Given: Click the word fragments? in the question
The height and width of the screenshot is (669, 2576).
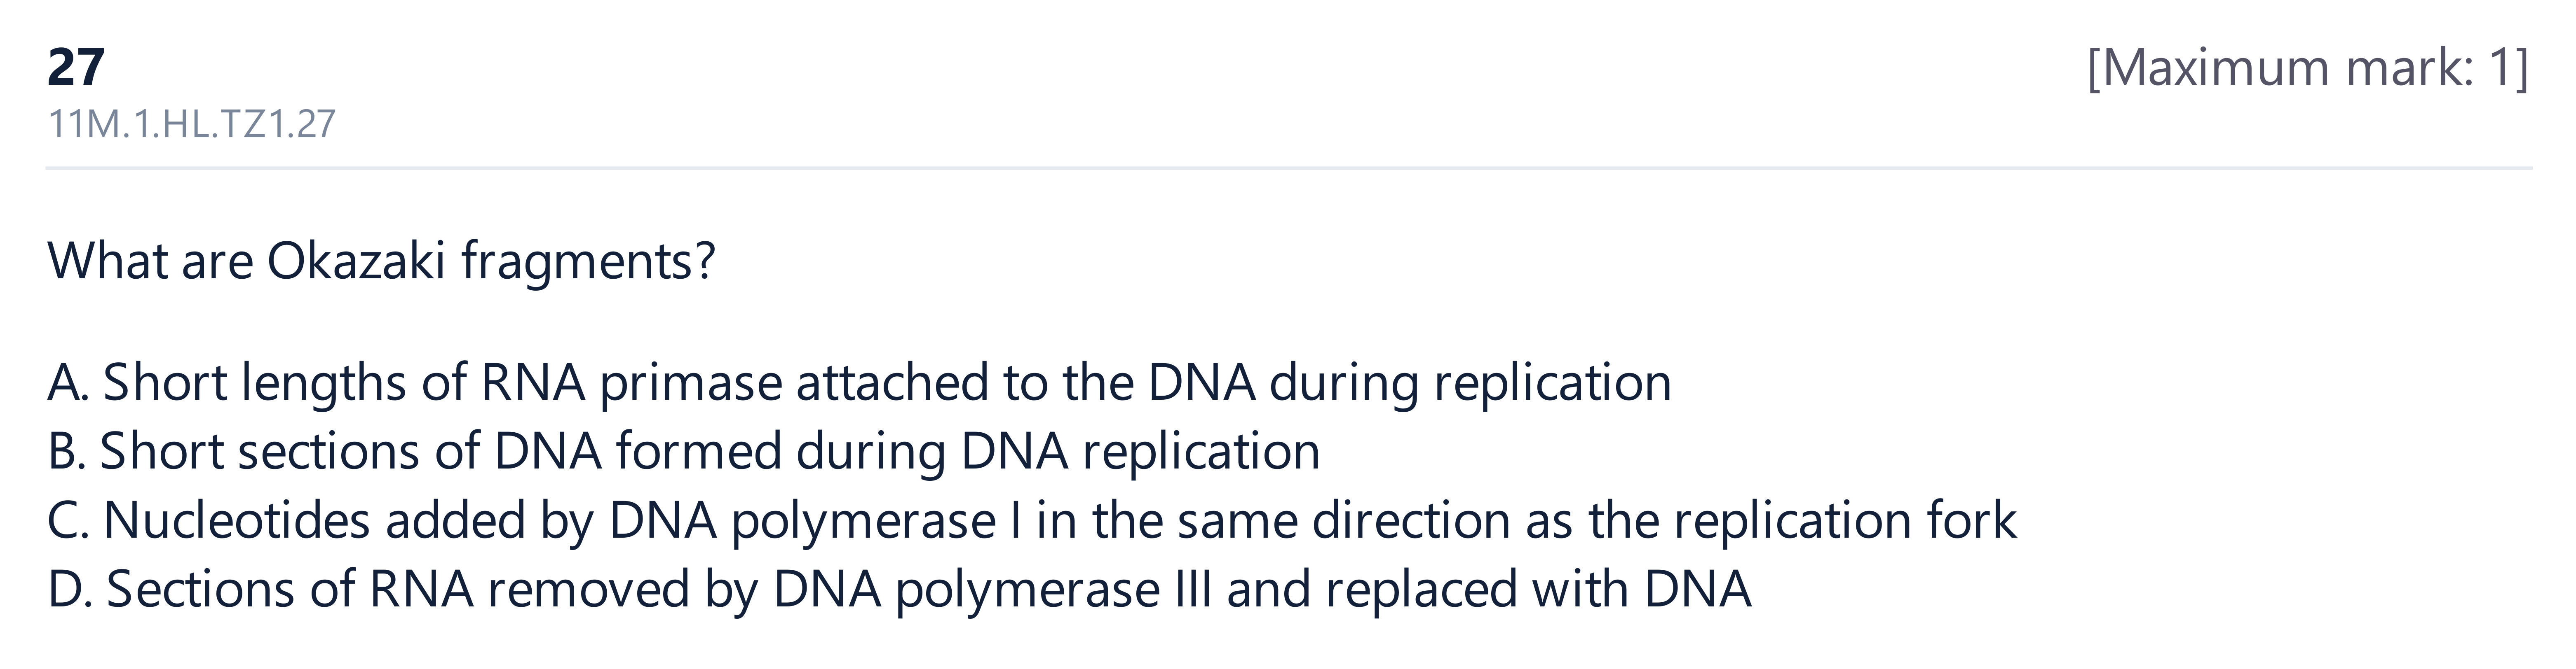Looking at the screenshot, I should pos(589,261).
